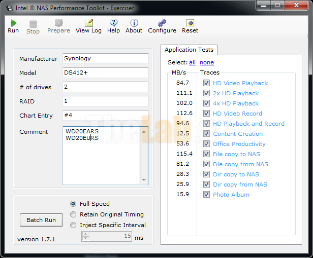Viewport: 313px width, 258px height.
Task: Uncheck HD Video Playback trace
Action: pyautogui.click(x=206, y=83)
